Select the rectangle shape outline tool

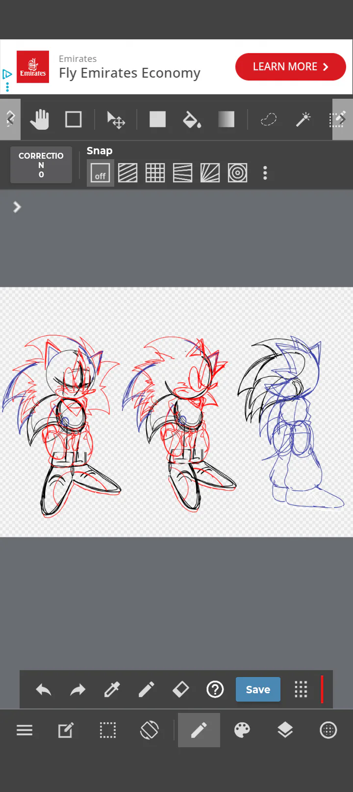pyautogui.click(x=74, y=119)
